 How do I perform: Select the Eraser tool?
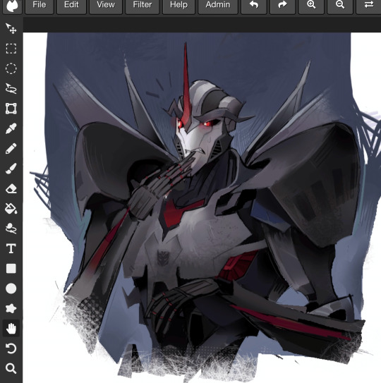pos(11,188)
